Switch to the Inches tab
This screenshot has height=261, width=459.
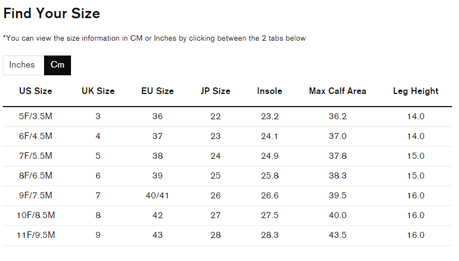[x=22, y=65]
